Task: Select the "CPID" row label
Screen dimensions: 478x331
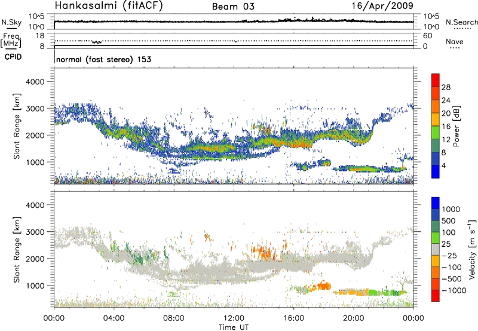Action: coord(13,57)
